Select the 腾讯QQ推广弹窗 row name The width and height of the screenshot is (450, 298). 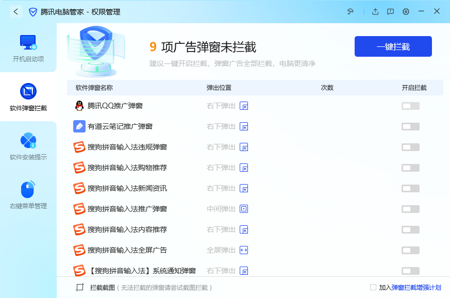pyautogui.click(x=115, y=106)
